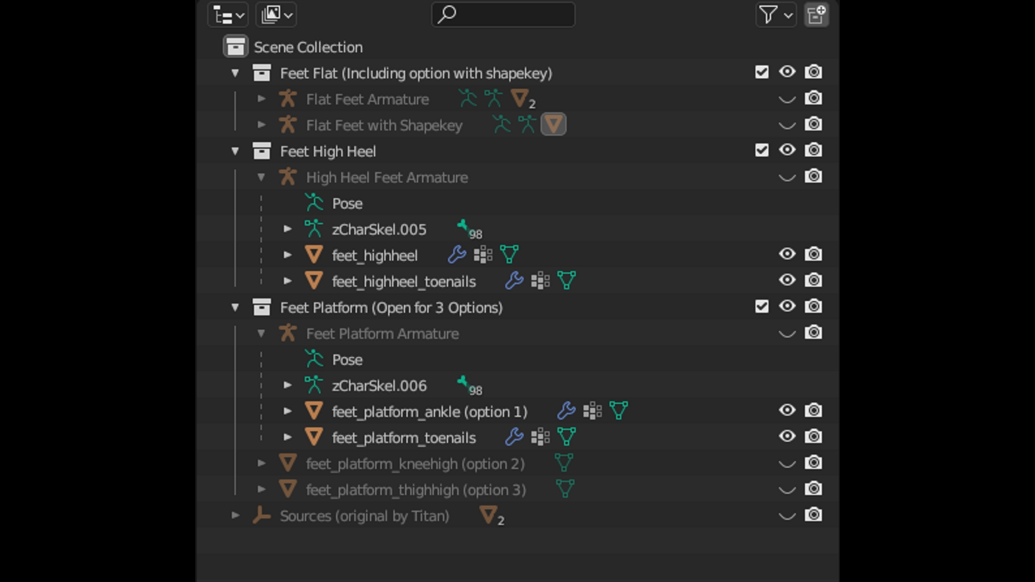Click feet_highheel_toenails vertex groups icon
Viewport: 1035px width, 582px height.
pyautogui.click(x=540, y=280)
